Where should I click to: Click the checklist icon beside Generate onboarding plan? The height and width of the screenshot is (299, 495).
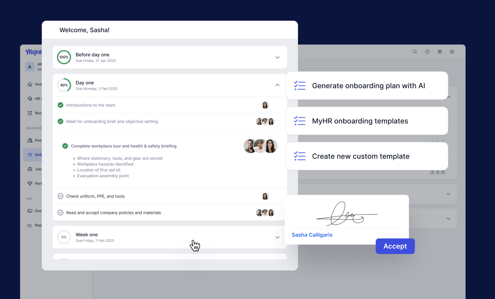[x=299, y=86]
